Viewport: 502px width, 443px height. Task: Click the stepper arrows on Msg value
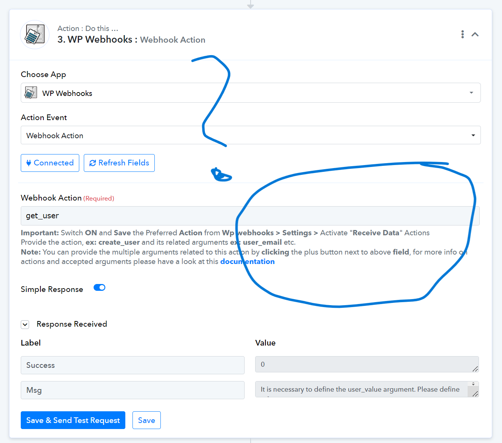(x=473, y=384)
